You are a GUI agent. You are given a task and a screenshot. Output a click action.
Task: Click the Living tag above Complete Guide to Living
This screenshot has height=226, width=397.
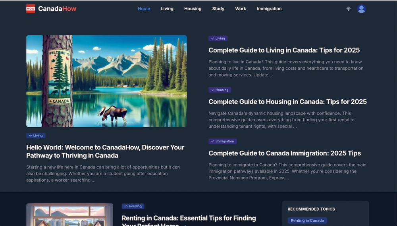[218, 38]
